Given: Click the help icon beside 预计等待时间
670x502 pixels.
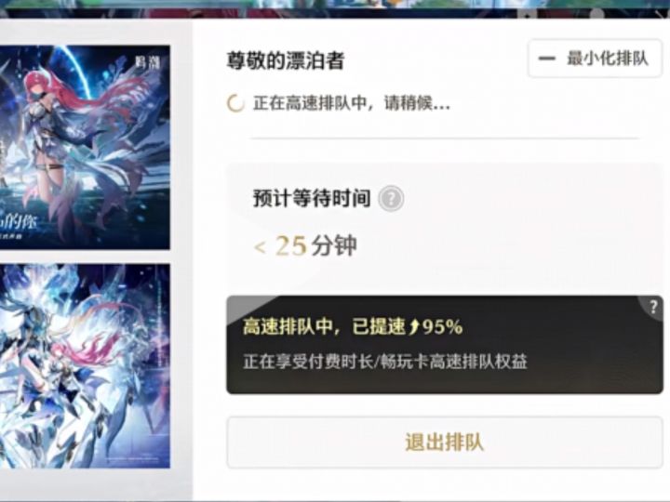Looking at the screenshot, I should [391, 199].
